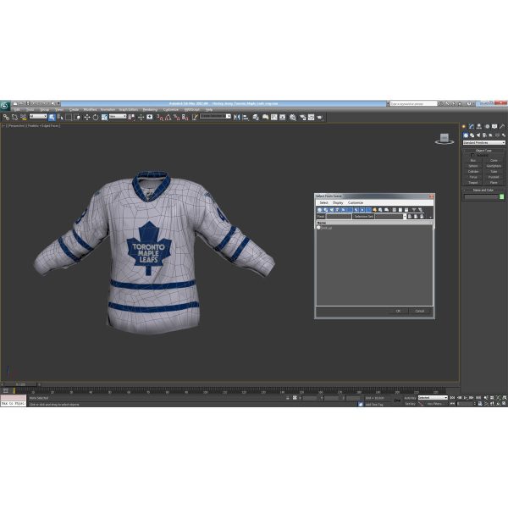
Task: Activate the Select and Scale tool
Action: click(104, 118)
